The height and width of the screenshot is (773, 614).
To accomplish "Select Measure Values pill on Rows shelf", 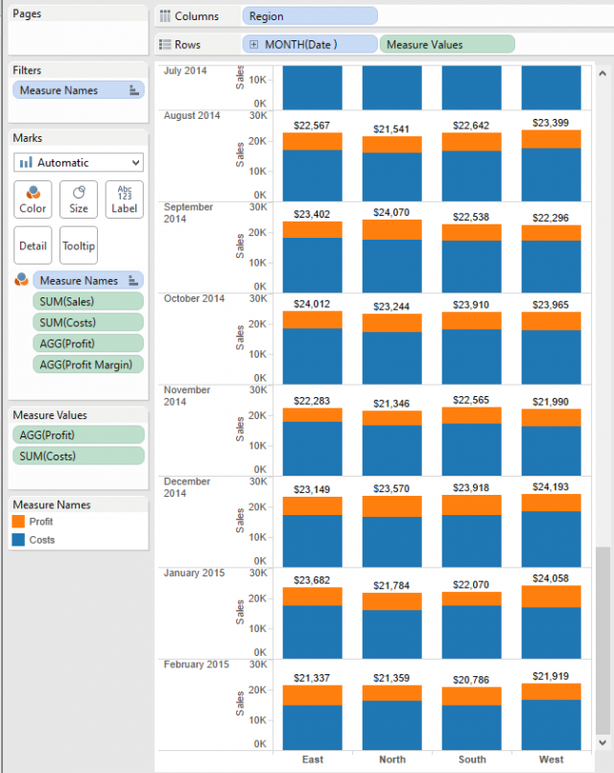I will click(447, 44).
